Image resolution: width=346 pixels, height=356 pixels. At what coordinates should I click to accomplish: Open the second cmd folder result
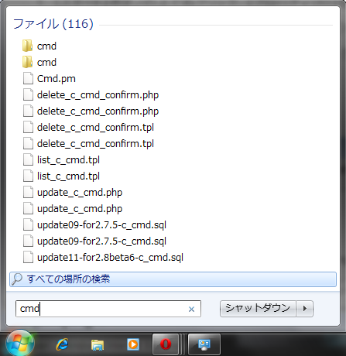[46, 63]
